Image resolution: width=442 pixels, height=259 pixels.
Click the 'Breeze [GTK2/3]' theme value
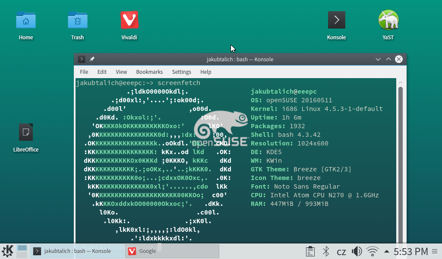tap(322, 169)
